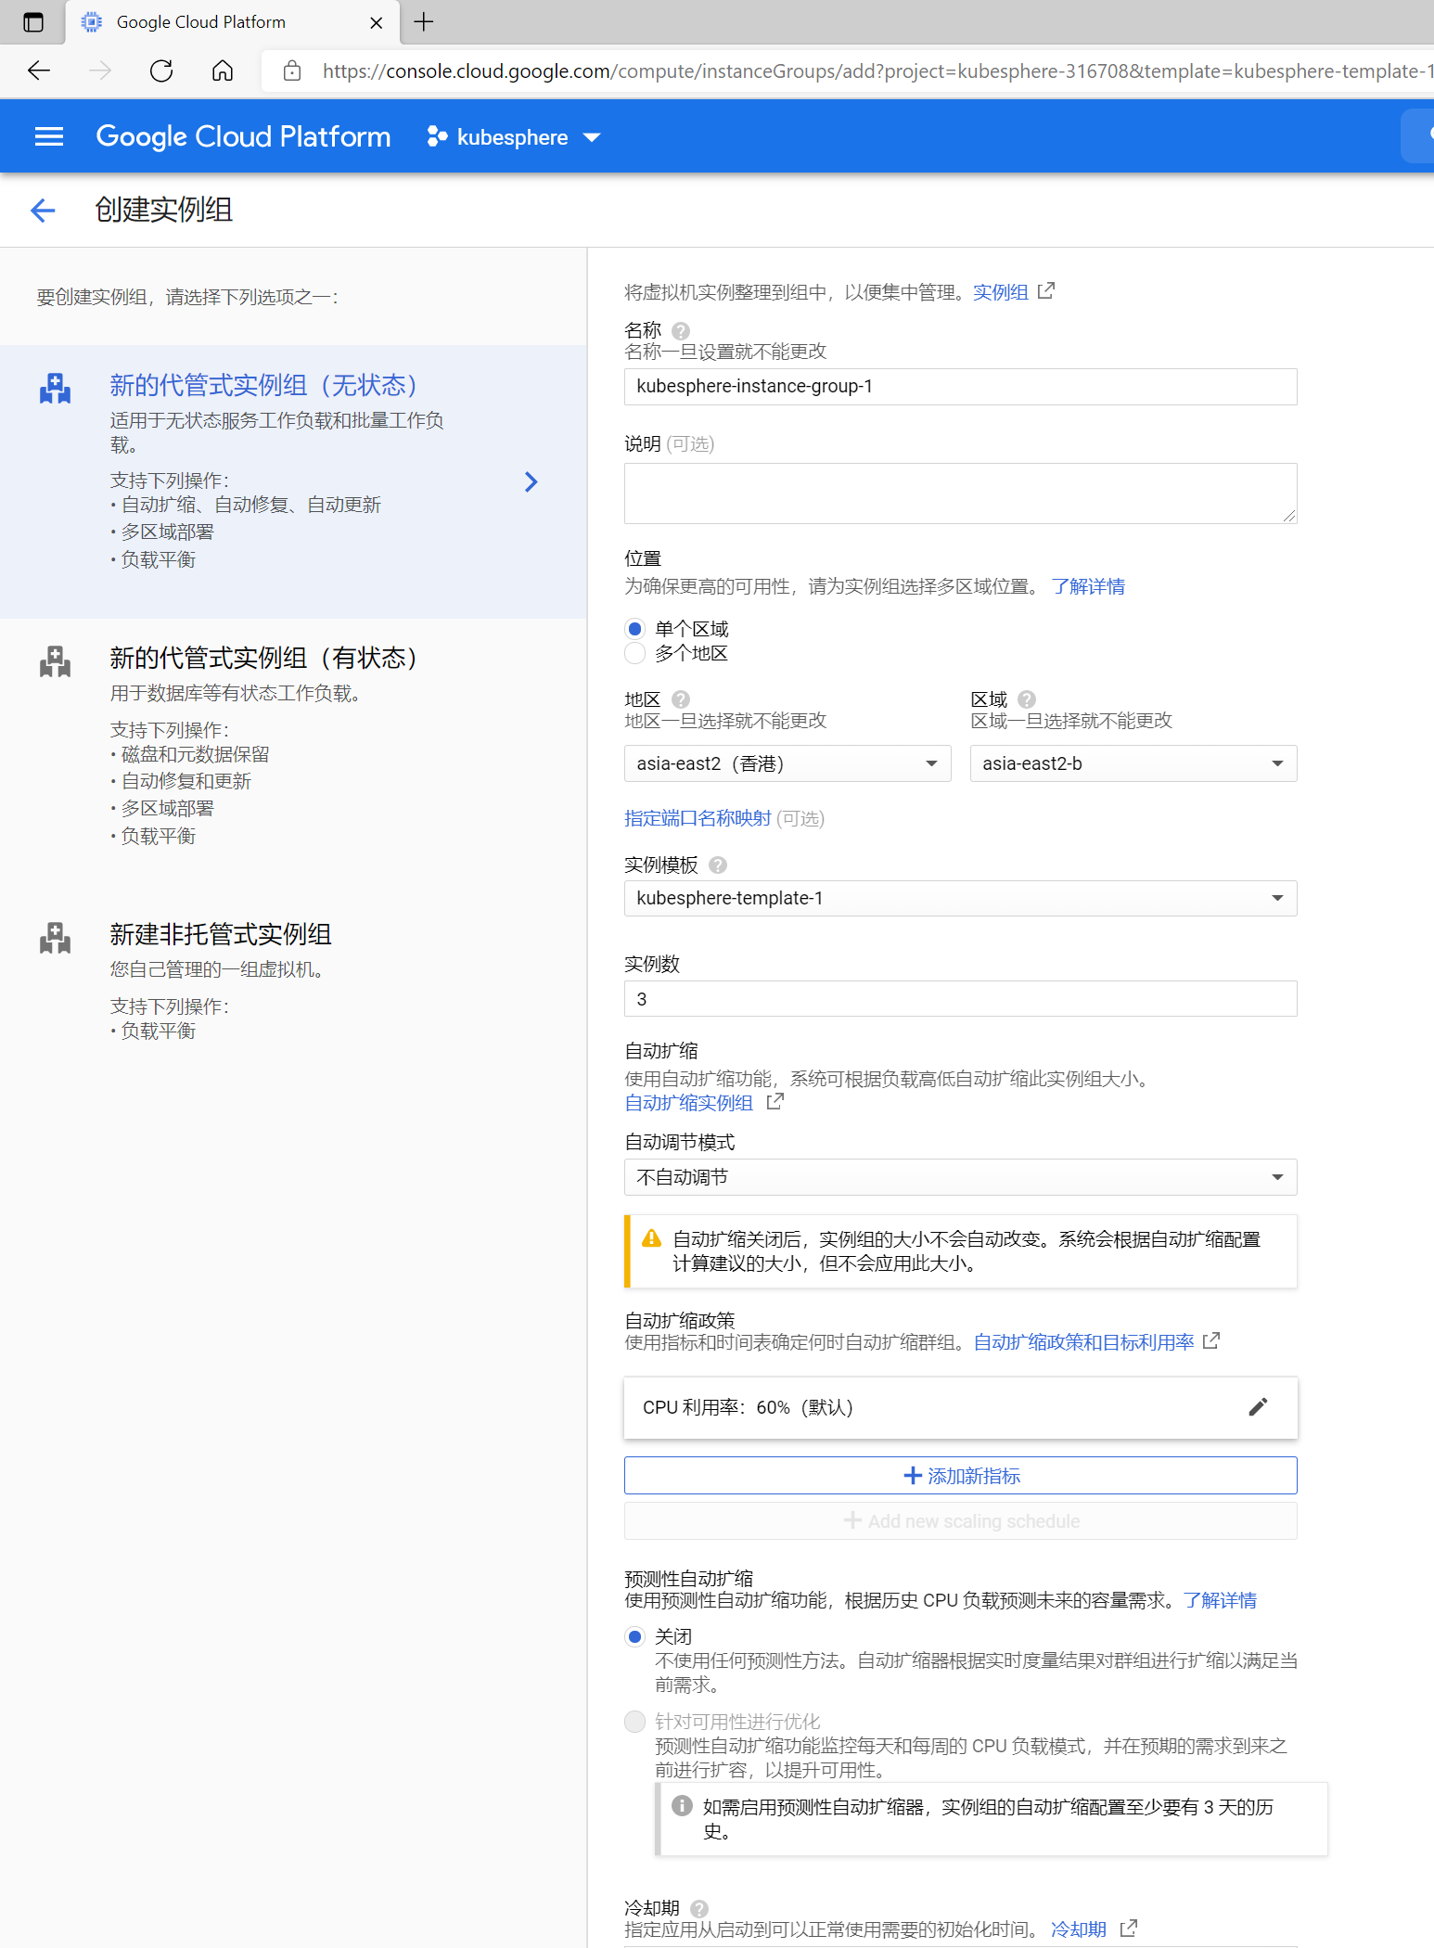Select 关闭 for predictive autoscaling
Viewport: 1434px width, 1948px height.
(x=635, y=1637)
